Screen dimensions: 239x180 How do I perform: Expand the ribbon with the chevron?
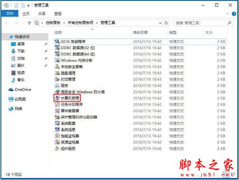(x=228, y=14)
